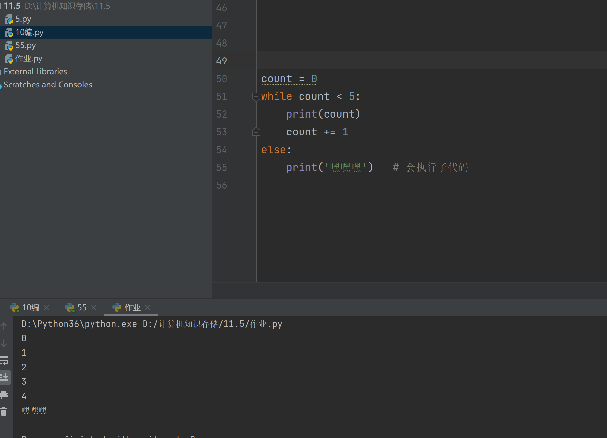607x438 pixels.
Task: Collapse the while loop fold marker
Action: pyautogui.click(x=256, y=97)
